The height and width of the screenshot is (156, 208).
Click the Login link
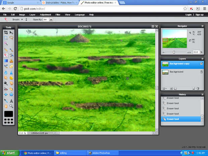(189, 15)
